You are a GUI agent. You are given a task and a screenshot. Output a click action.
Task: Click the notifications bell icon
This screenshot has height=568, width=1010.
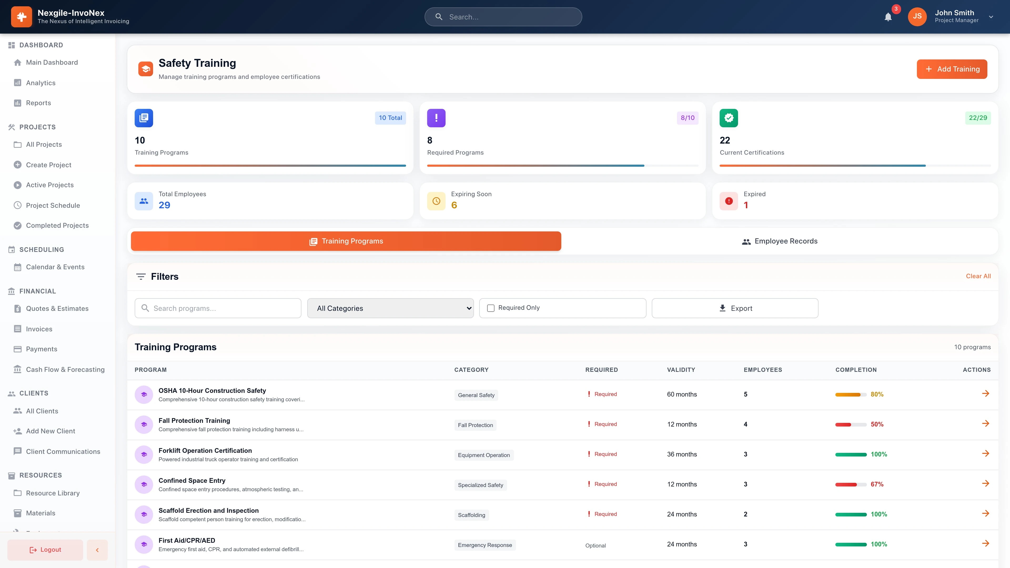tap(888, 17)
